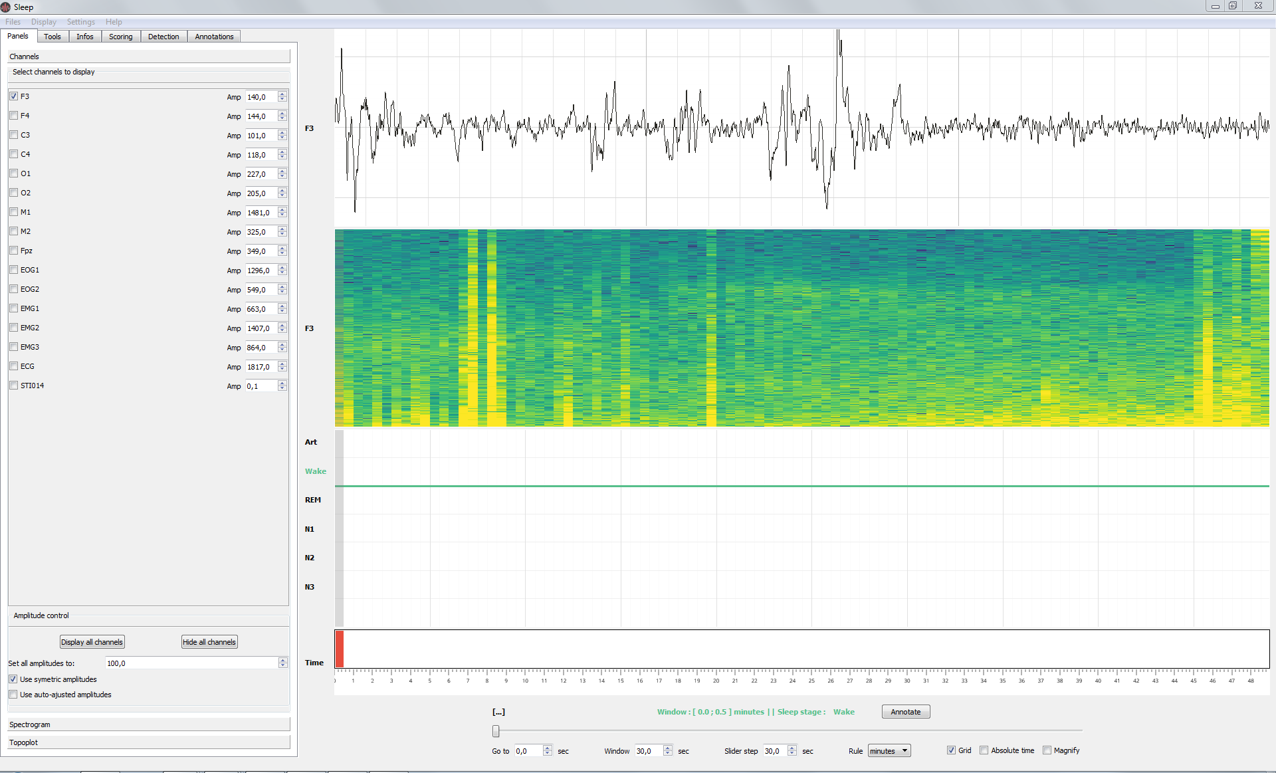
Task: Click the Slider step input field
Action: (775, 751)
